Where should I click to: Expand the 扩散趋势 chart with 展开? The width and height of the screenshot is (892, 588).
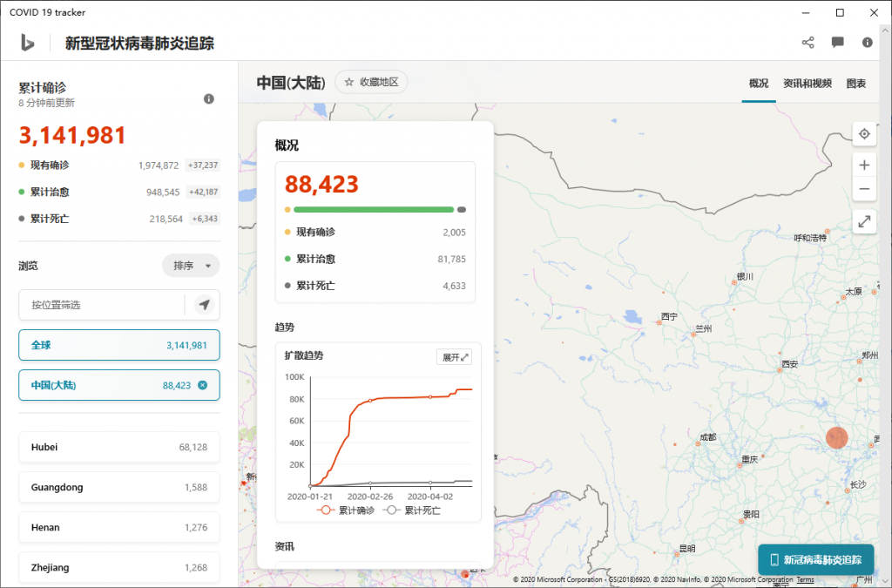coord(455,357)
